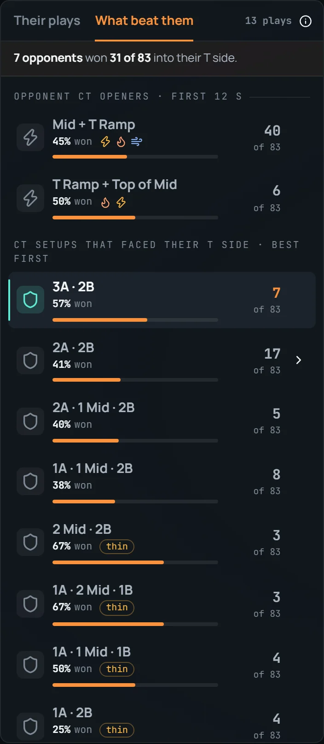Select the teal shield icon for 3A · 2B
This screenshot has width=324, height=744.
[x=30, y=300]
